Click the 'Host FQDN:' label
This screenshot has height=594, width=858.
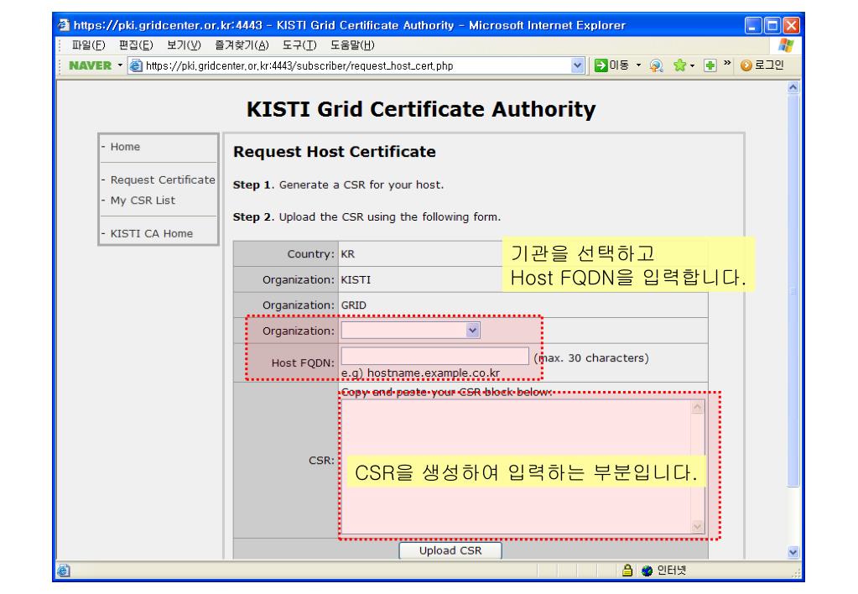point(303,363)
